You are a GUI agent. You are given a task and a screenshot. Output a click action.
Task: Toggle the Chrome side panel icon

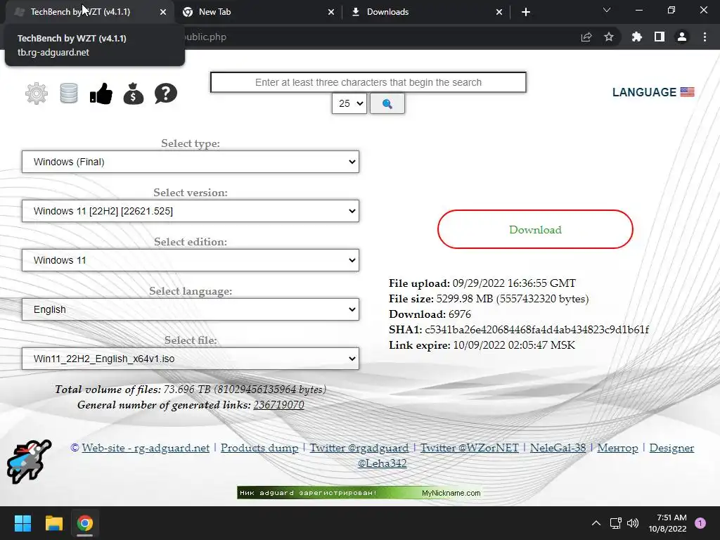click(x=660, y=37)
